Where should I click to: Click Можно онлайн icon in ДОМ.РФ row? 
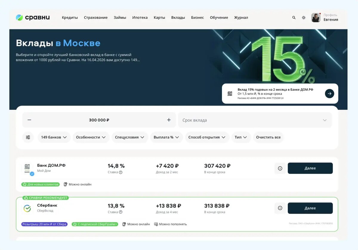coord(66,184)
